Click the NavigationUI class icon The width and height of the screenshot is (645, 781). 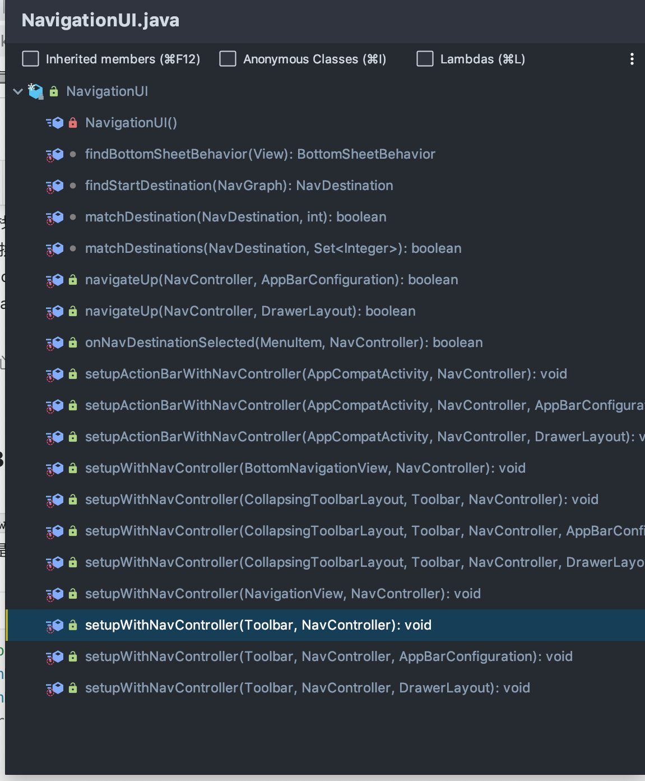pyautogui.click(x=36, y=91)
